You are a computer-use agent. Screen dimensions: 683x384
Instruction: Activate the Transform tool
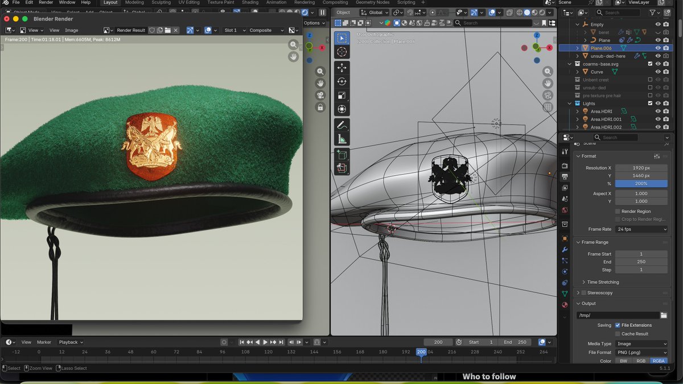[x=341, y=109]
